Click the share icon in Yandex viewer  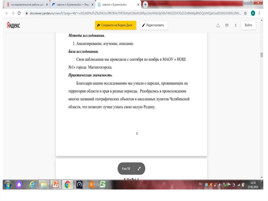218,25
